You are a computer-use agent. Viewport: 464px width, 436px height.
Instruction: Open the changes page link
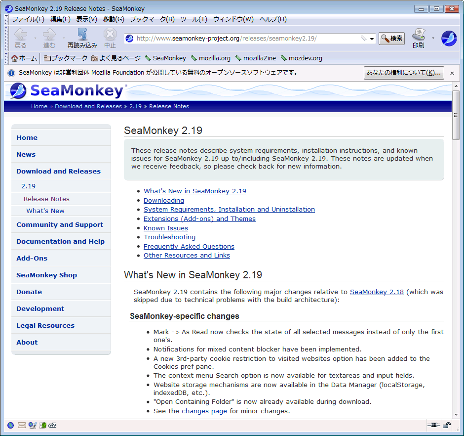pos(204,411)
